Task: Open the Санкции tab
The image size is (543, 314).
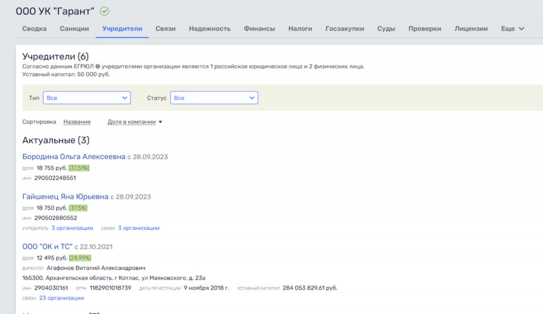Action: click(x=74, y=29)
